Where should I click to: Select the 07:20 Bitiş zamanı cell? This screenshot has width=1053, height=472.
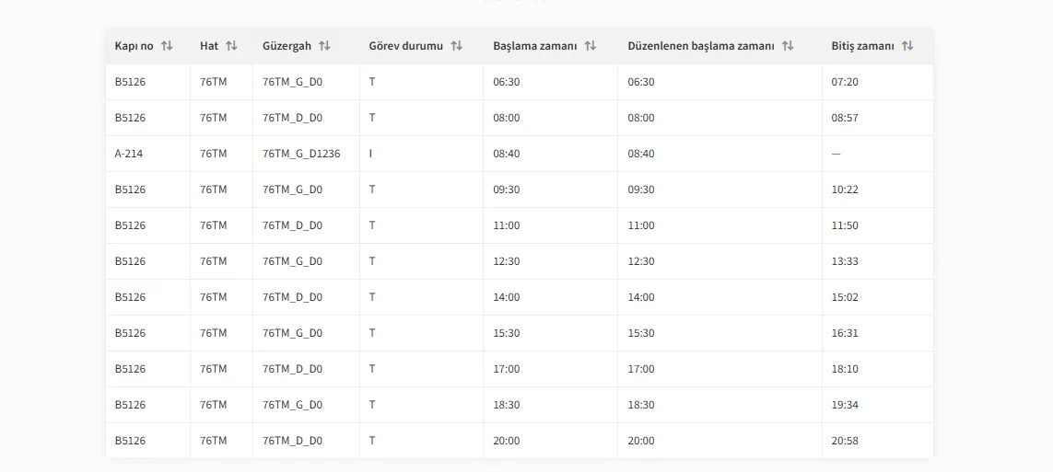pyautogui.click(x=845, y=82)
